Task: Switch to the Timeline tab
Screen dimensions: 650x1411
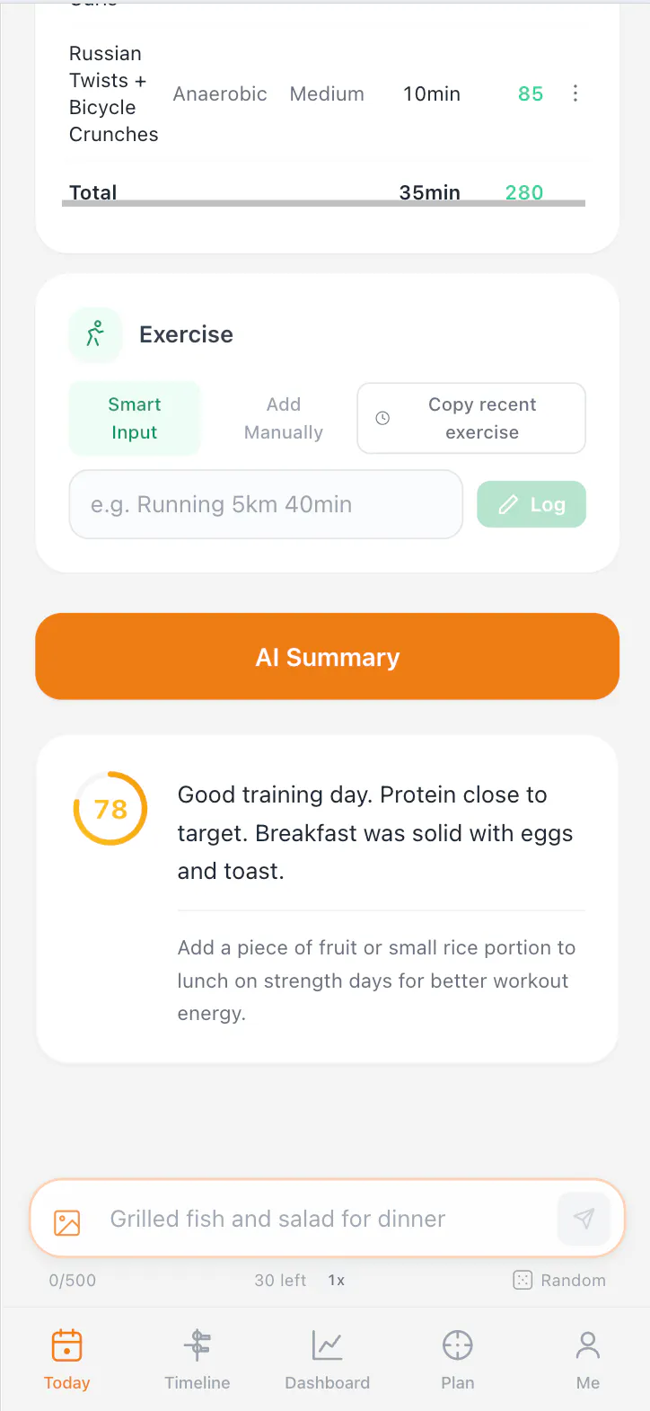Action: click(198, 1360)
